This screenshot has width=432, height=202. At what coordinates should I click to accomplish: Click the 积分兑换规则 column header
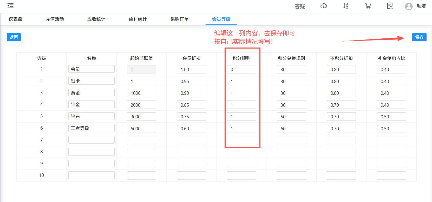[291, 58]
